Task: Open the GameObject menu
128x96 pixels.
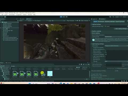Action: [x=12, y=15]
